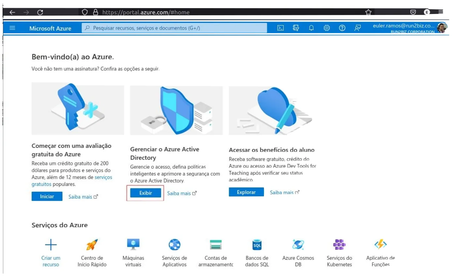Open the feedback icon in Azure header
Viewport: 454px width, 278px height.
(x=358, y=28)
